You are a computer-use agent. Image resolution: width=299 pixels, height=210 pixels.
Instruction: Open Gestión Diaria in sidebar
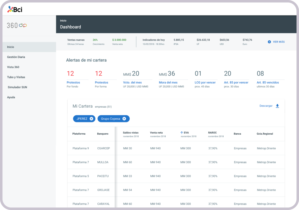tap(16, 57)
